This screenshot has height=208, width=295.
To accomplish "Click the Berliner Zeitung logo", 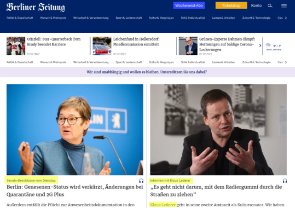I will pyautogui.click(x=35, y=7).
